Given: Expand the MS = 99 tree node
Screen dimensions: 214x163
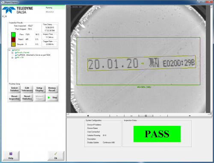Looking at the screenshot, I should [x=12, y=58].
